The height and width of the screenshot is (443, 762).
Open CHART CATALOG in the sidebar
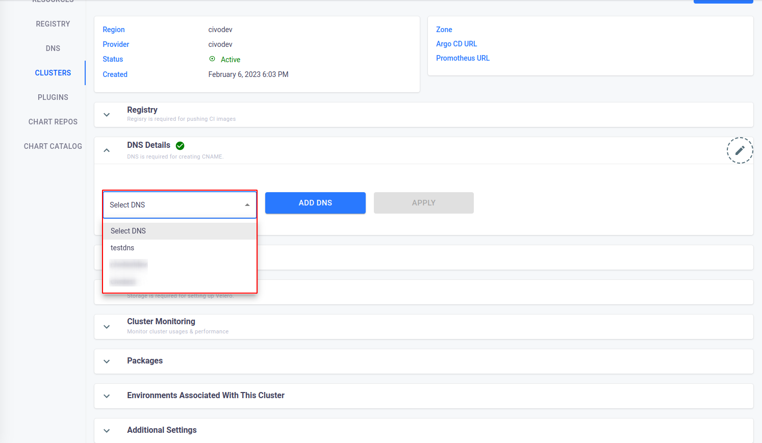(x=53, y=146)
